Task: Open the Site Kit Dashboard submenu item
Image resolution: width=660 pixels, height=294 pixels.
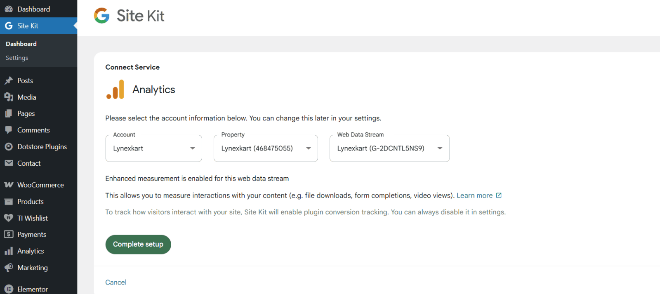Action: coord(21,44)
